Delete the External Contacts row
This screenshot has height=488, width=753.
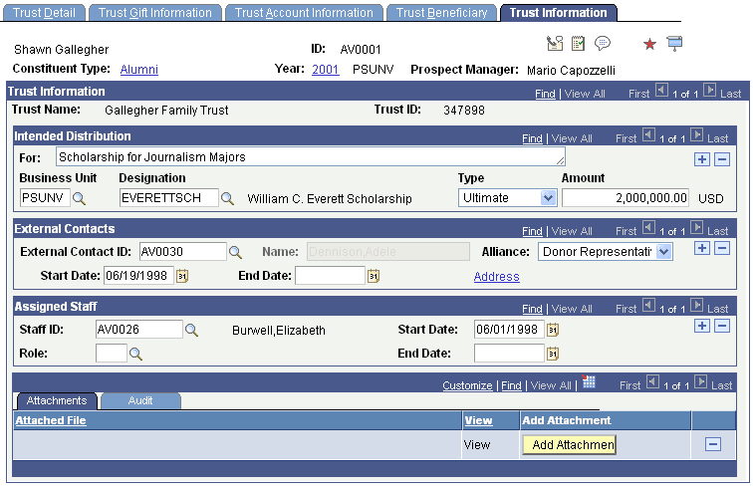tap(722, 248)
